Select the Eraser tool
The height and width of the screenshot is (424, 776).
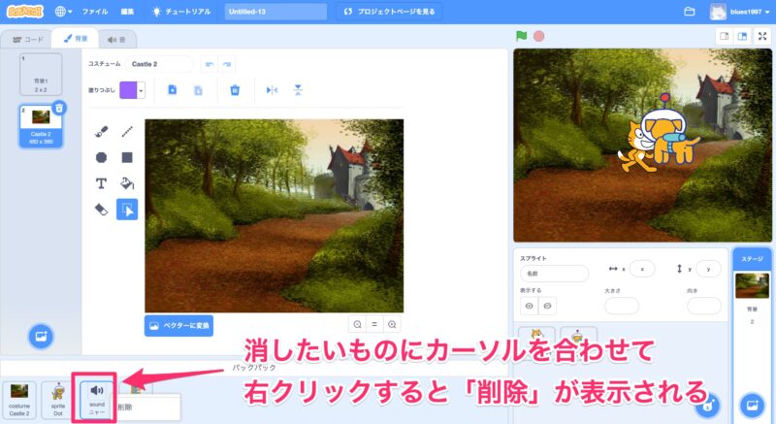click(101, 209)
